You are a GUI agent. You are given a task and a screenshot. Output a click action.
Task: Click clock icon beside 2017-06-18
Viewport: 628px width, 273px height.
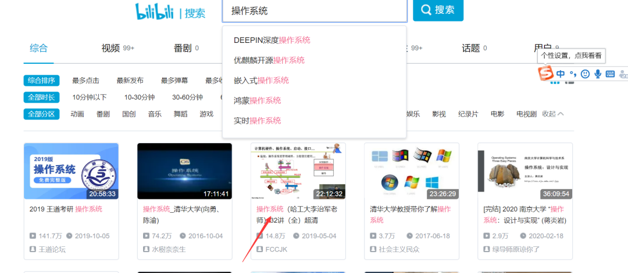[x=410, y=236]
